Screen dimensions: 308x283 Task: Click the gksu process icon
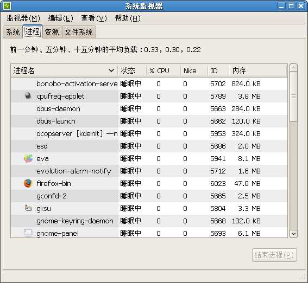click(x=28, y=208)
